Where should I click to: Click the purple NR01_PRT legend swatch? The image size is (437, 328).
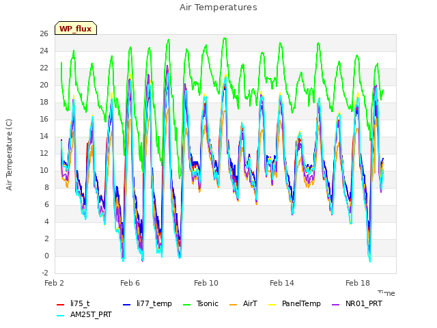coord(336,305)
